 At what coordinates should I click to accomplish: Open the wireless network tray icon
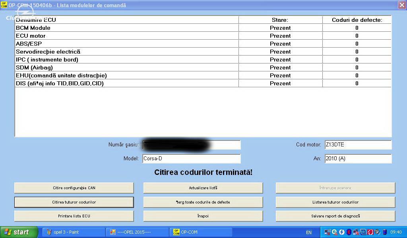point(328,232)
